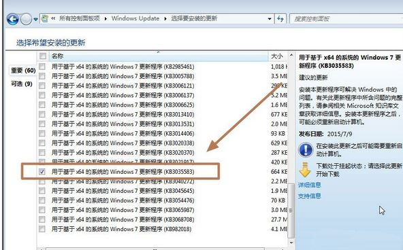This screenshot has height=250, width=403.
Task: Click the refresh button beside address bar
Action: click(x=280, y=19)
